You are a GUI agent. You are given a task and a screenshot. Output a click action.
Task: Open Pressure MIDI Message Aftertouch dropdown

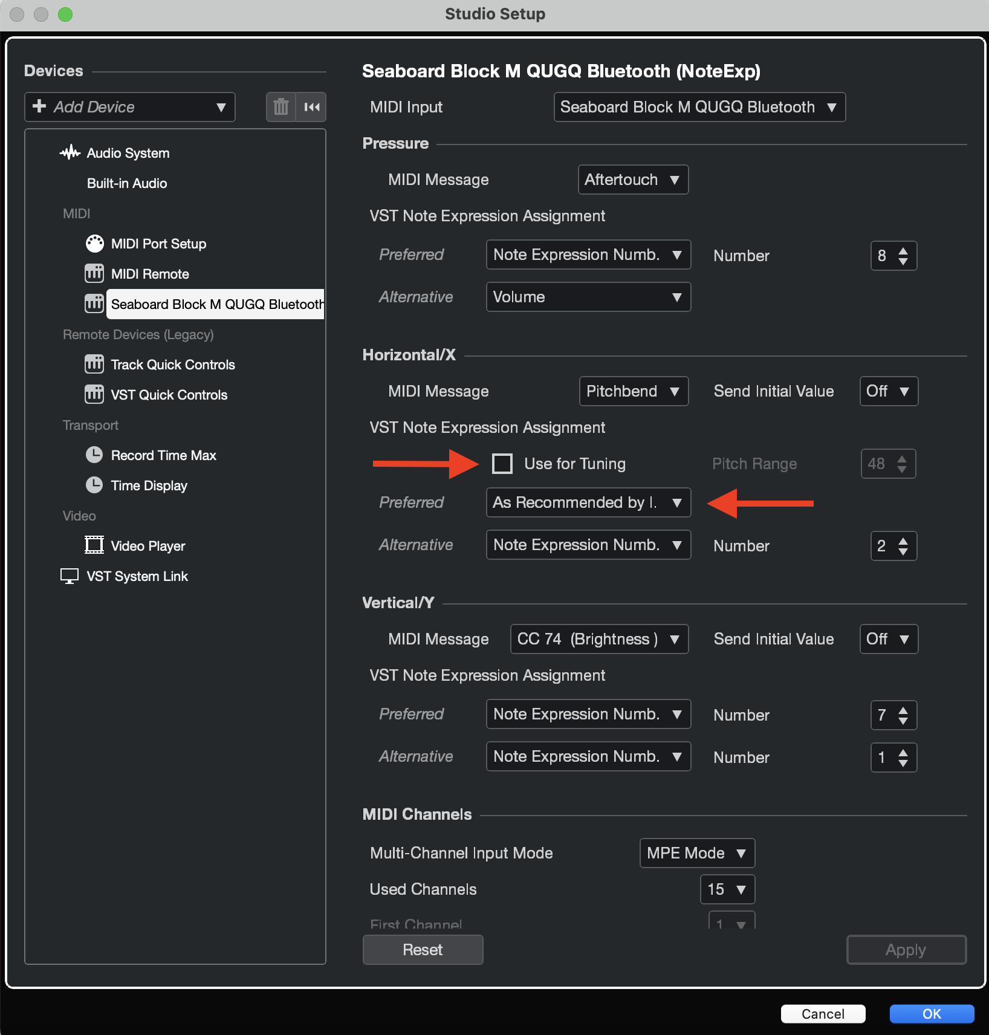[x=633, y=180]
